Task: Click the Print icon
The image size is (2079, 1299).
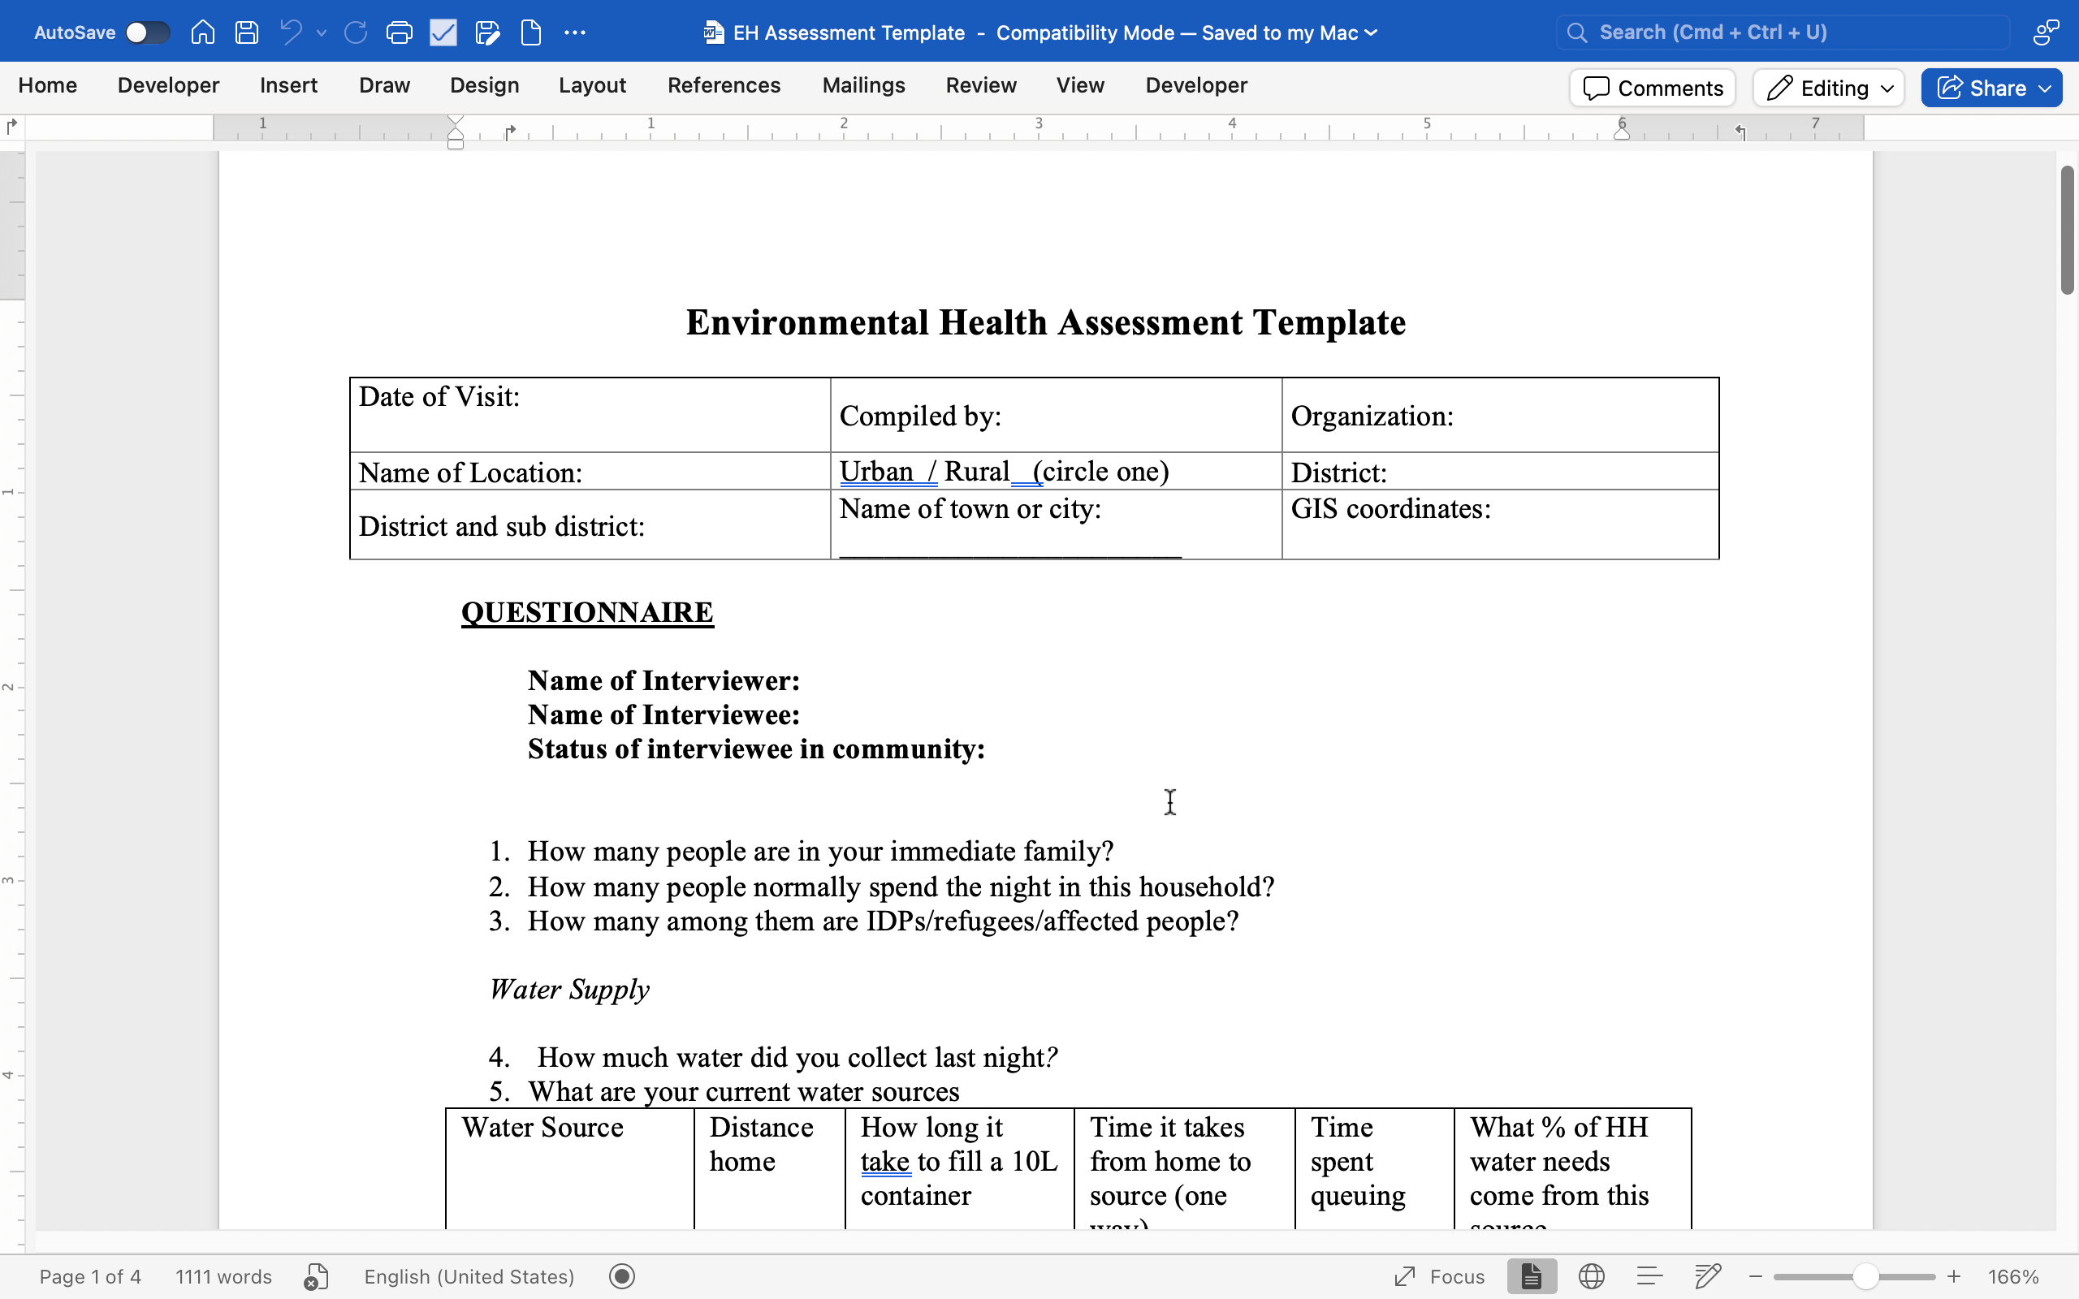Action: (400, 32)
